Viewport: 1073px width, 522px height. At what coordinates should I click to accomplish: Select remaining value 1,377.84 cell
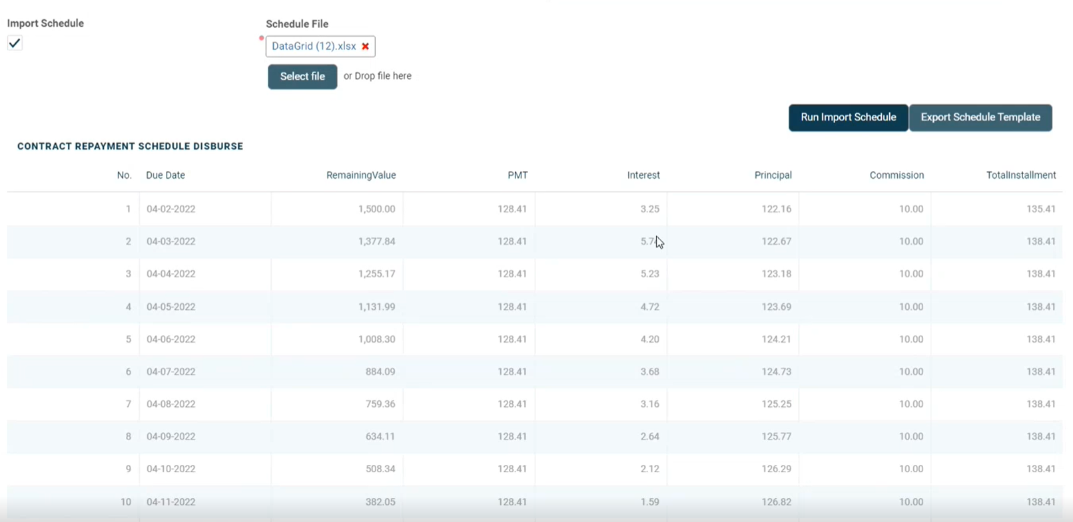[x=376, y=241]
